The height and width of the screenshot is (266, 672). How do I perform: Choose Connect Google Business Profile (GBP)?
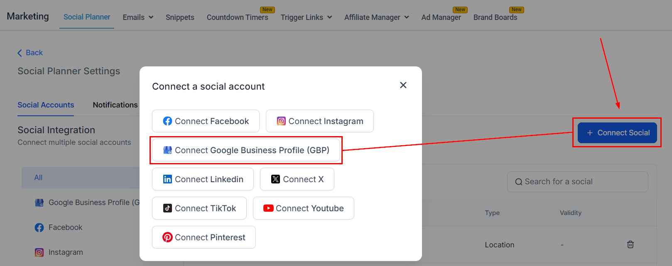pos(246,150)
